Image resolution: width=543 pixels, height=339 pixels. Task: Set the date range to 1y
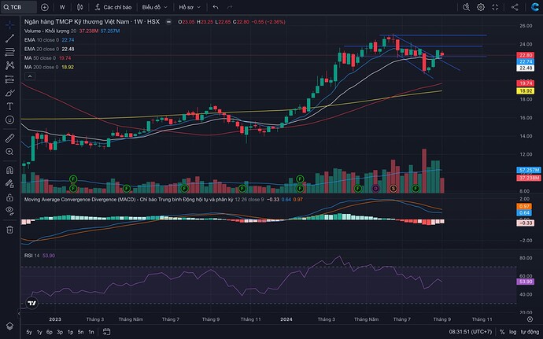(x=39, y=332)
